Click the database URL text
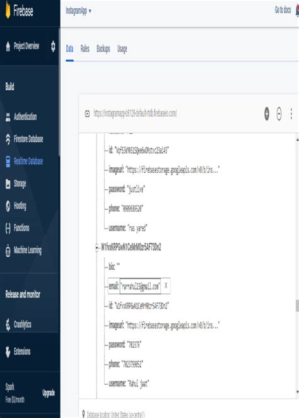The image size is (299, 418). 135,114
